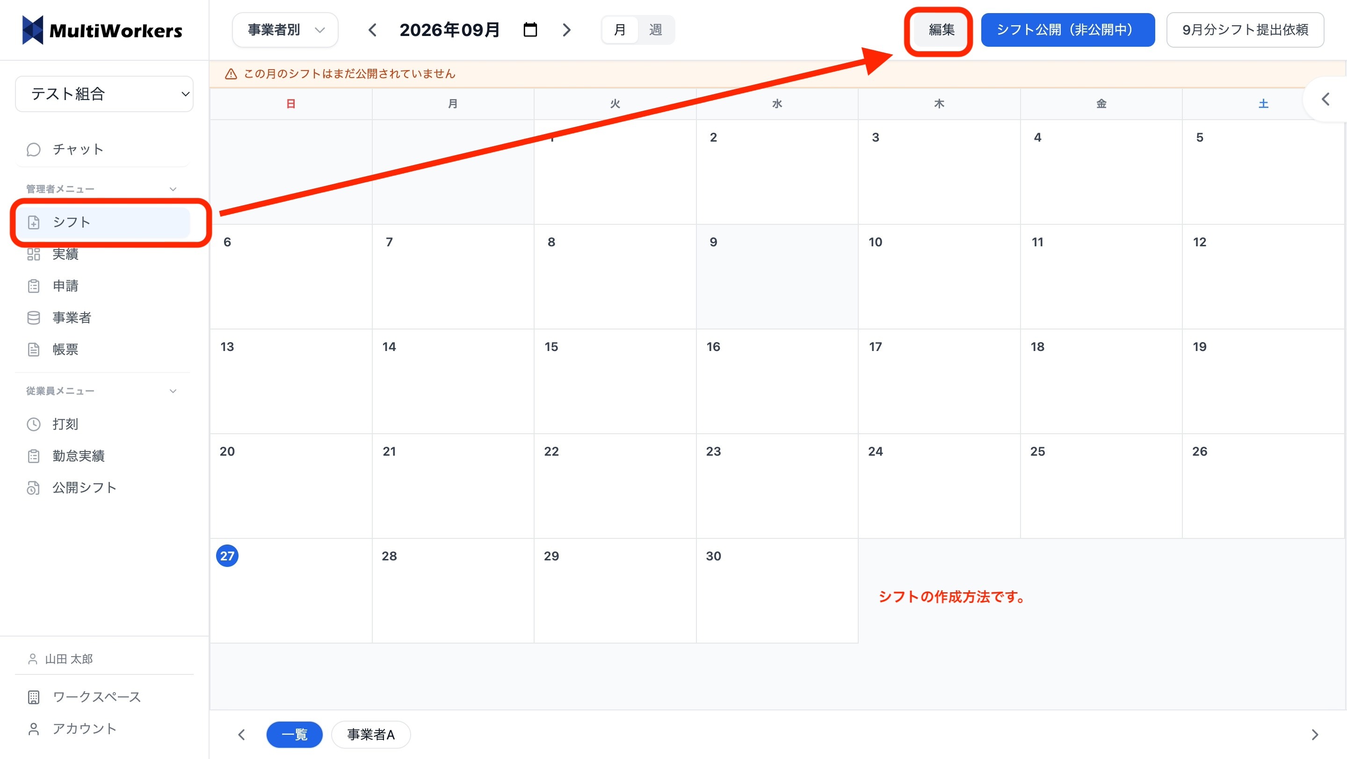This screenshot has width=1347, height=759.
Task: Click the calendar cell for day 30
Action: pos(777,591)
